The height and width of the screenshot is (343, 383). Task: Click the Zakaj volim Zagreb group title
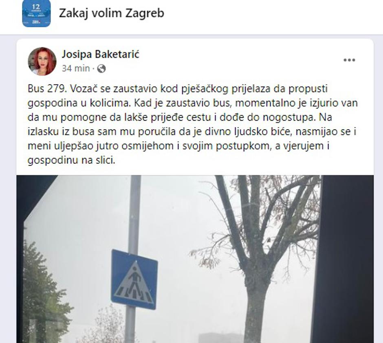coord(111,13)
